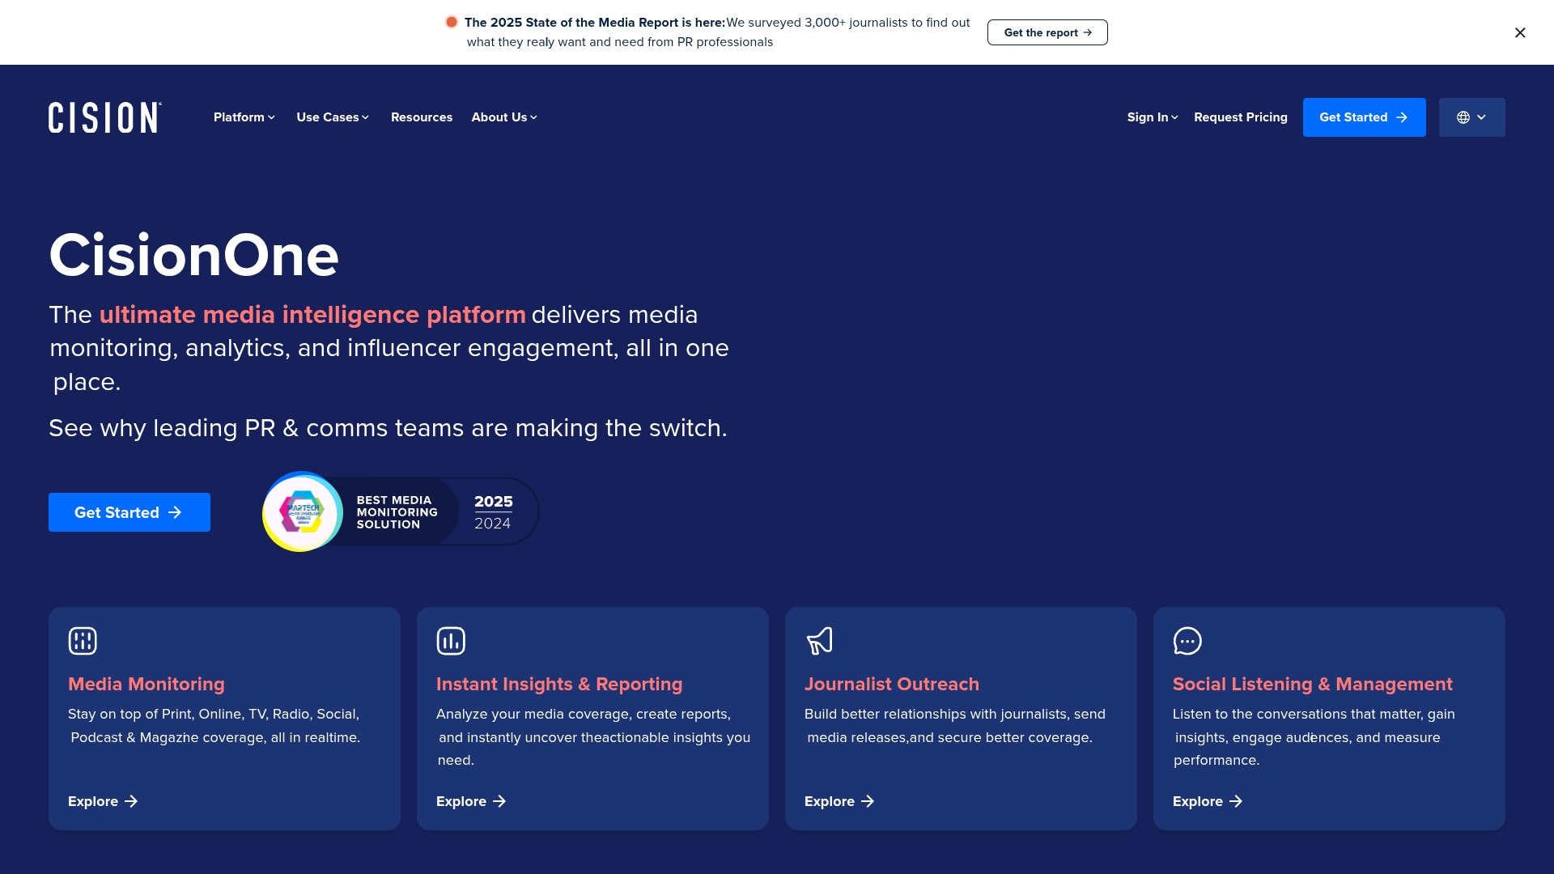
Task: Click the orange dot announcement indicator
Action: pyautogui.click(x=452, y=22)
